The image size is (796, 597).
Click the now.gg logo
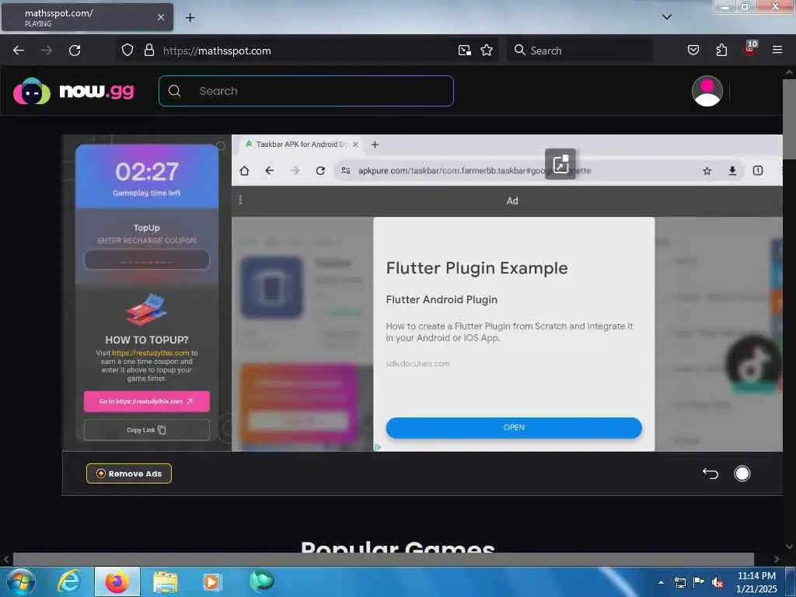pyautogui.click(x=74, y=92)
